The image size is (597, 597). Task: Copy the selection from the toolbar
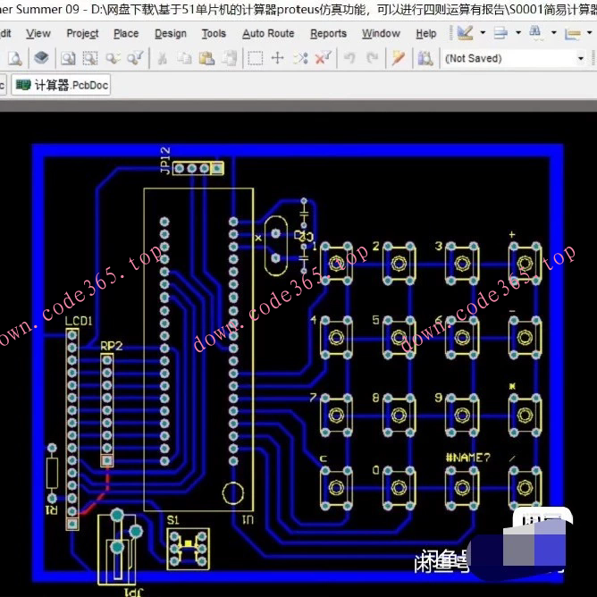(185, 58)
